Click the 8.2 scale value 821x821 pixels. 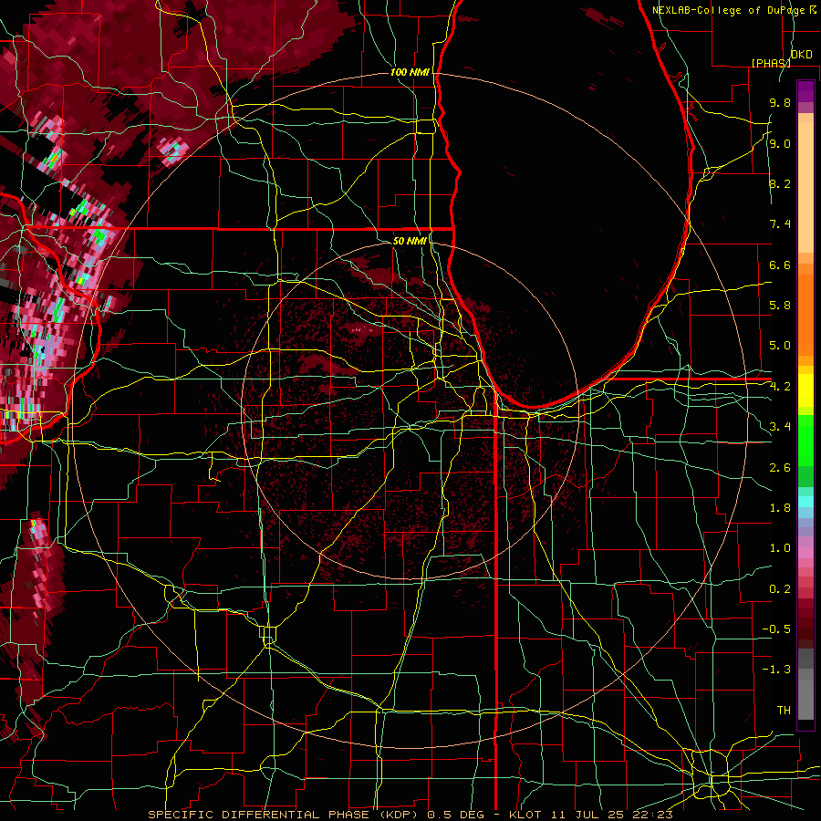pos(780,183)
